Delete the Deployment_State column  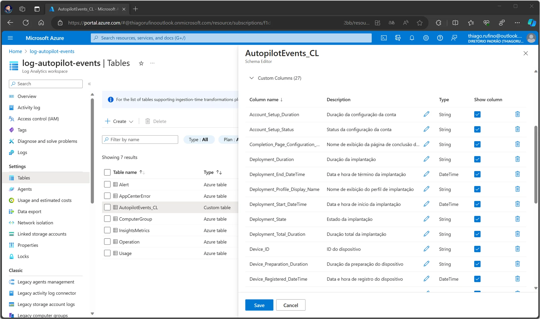click(x=517, y=219)
